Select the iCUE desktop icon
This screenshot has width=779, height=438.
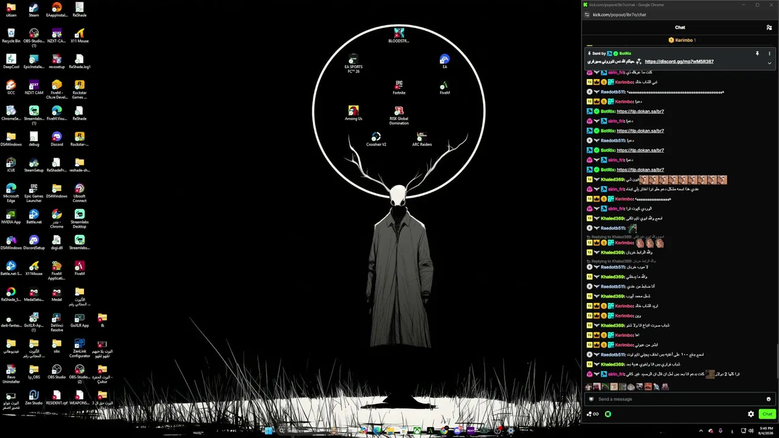click(x=11, y=165)
